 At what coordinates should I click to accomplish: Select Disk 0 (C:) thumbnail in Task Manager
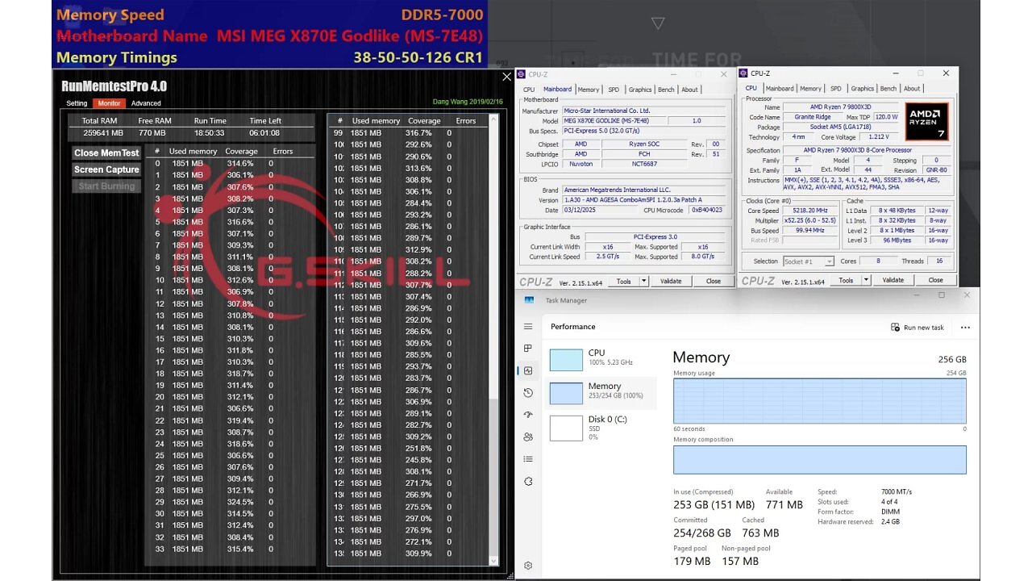(x=566, y=428)
